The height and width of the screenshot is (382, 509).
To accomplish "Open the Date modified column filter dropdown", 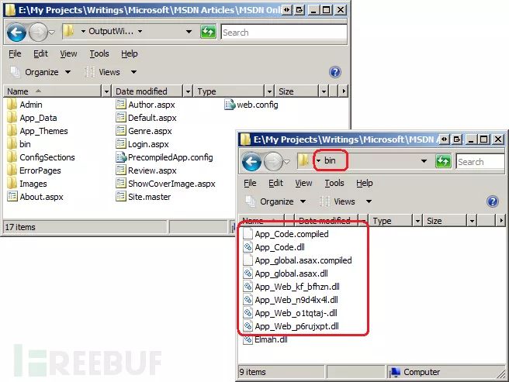I will 188,91.
